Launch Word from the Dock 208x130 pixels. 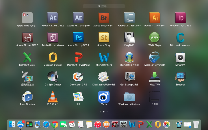coord(132,125)
